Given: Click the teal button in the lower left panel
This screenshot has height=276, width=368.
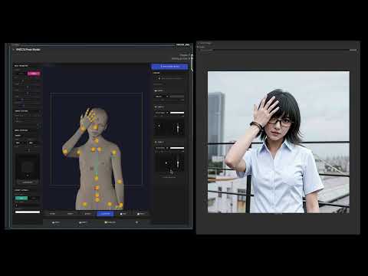Looking at the screenshot, I should click(x=21, y=198).
